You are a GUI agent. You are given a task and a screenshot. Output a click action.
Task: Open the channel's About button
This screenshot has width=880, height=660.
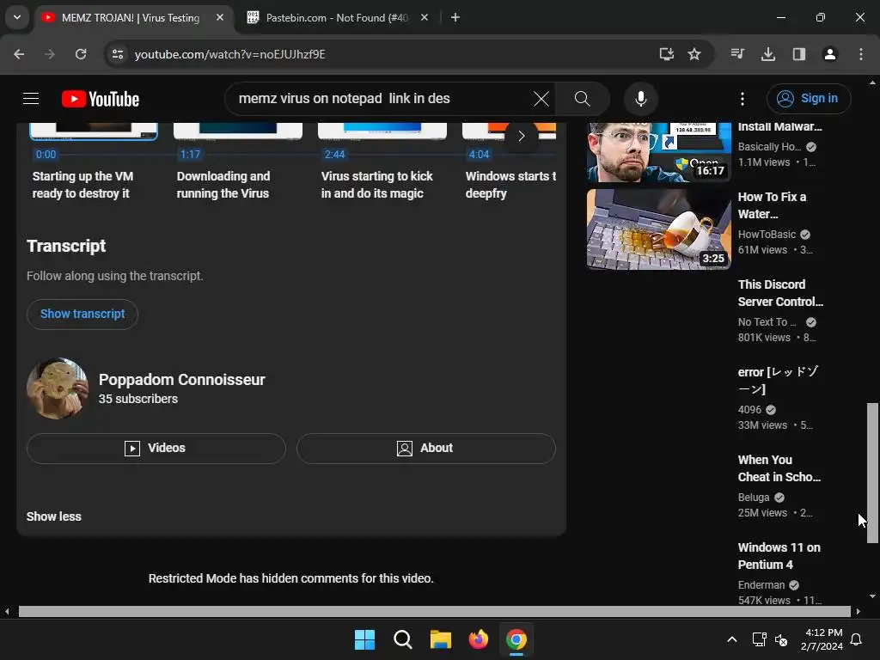point(426,448)
